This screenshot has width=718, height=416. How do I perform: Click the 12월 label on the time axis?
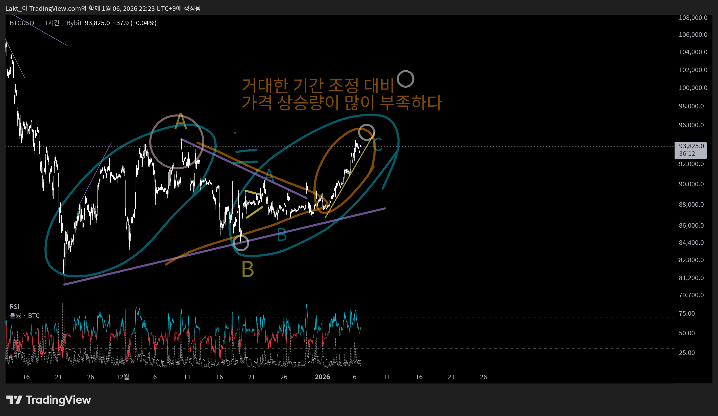[122, 377]
